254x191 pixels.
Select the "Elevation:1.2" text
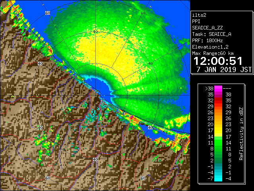(x=210, y=47)
